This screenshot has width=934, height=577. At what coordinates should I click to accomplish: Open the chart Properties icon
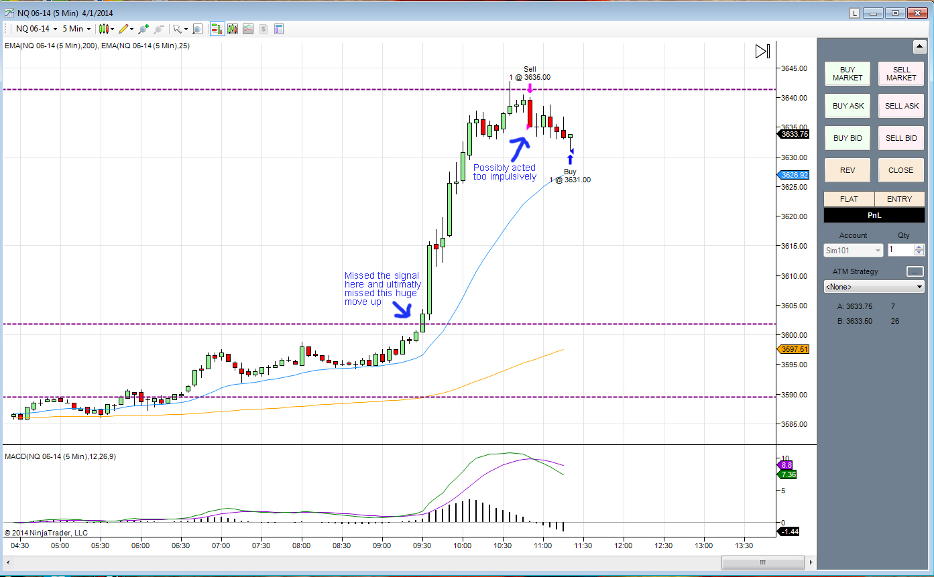(279, 29)
